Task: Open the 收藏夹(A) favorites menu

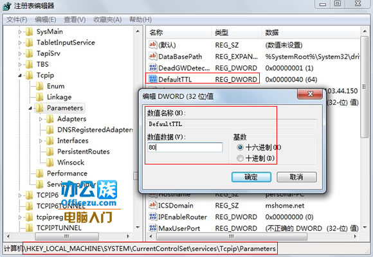Action: (107, 19)
